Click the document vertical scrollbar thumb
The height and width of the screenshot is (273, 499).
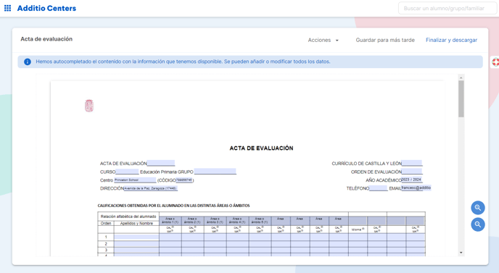[x=461, y=98]
